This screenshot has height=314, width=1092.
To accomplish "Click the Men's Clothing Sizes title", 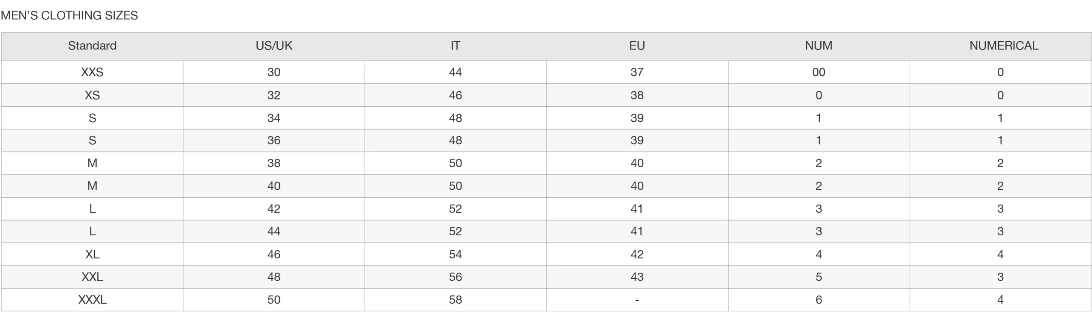I will pyautogui.click(x=70, y=15).
